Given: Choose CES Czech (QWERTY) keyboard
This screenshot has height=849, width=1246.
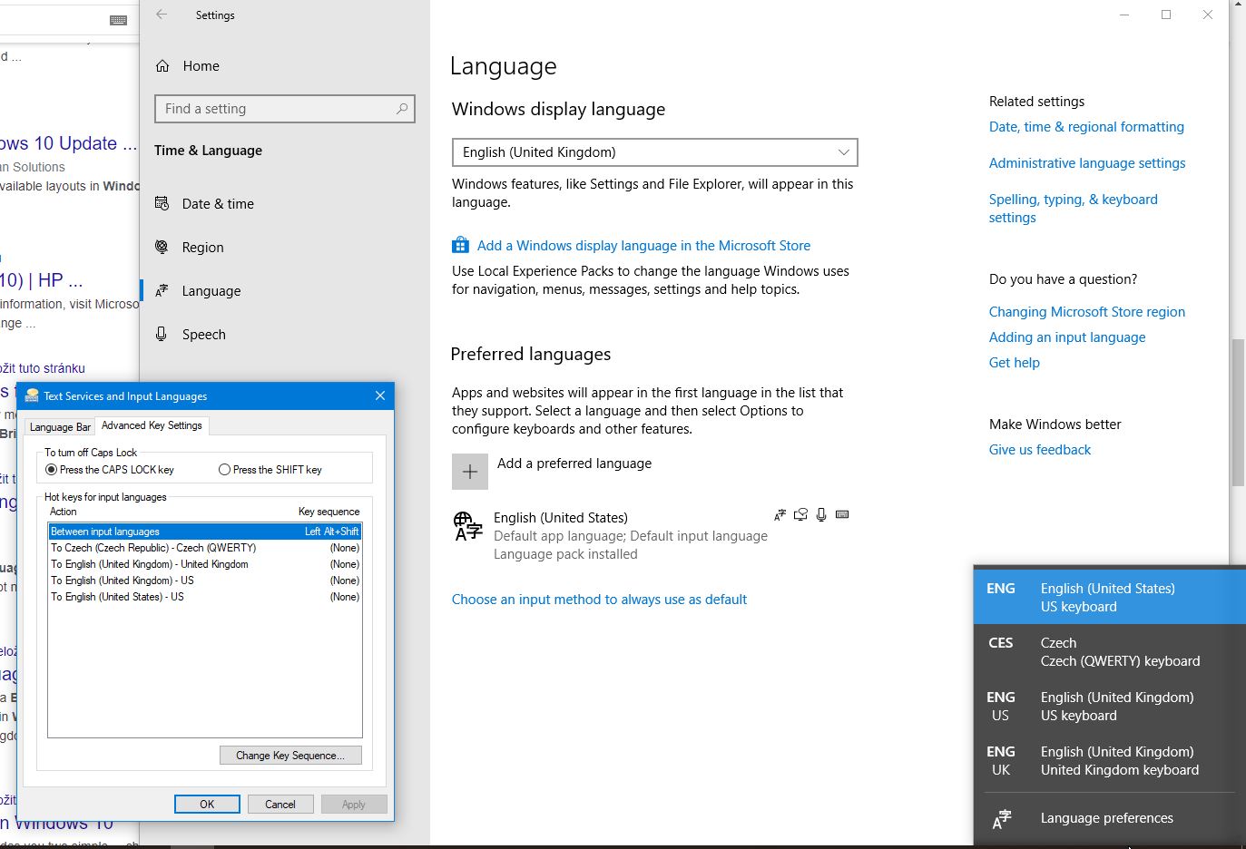Looking at the screenshot, I should pos(1109,652).
